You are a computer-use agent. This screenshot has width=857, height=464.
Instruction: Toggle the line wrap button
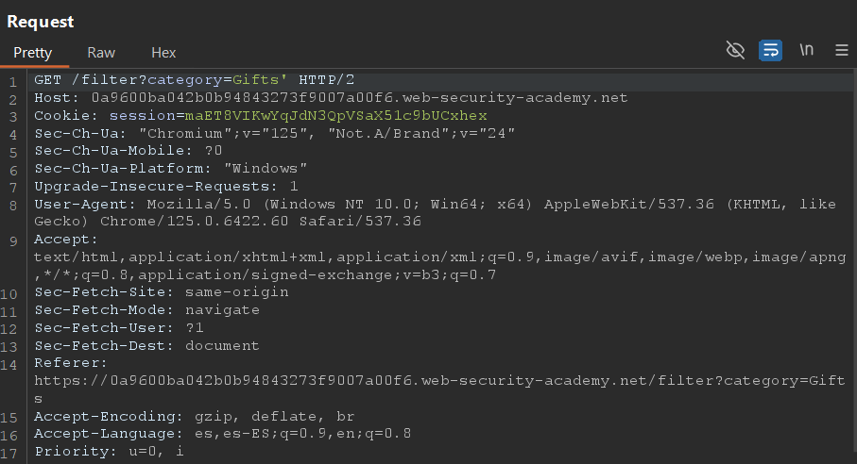[770, 51]
